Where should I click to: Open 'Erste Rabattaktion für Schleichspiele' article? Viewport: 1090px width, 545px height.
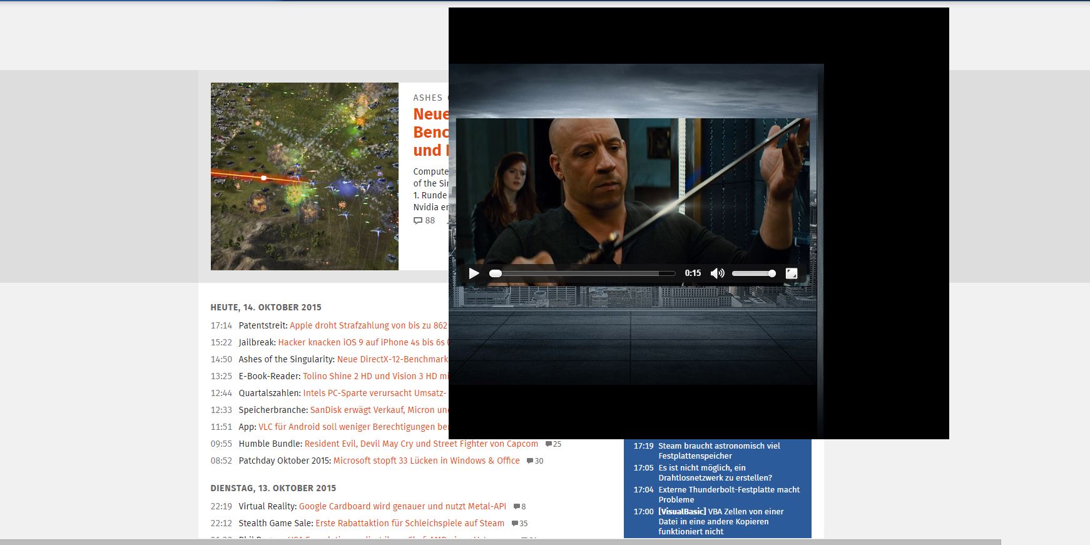[x=410, y=523]
